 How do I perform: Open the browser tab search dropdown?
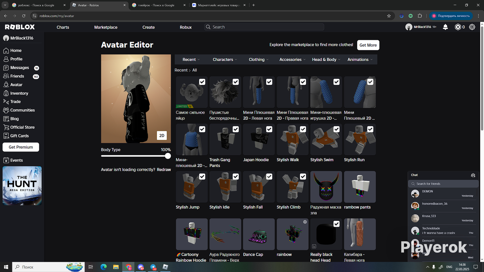coord(5,5)
